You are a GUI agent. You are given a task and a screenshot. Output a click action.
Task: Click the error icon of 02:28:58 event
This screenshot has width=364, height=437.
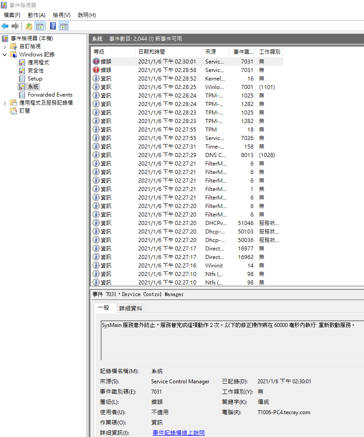[96, 70]
